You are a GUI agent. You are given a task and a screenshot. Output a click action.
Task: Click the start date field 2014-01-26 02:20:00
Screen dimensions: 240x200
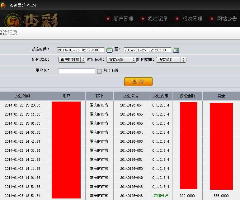tap(81, 50)
